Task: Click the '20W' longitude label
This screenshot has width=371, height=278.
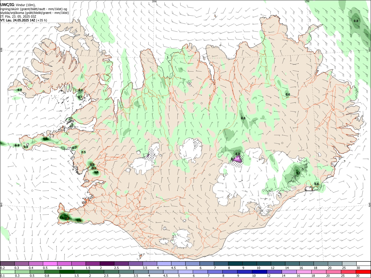Action: coord(154,1)
